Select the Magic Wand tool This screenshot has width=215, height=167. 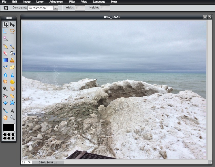pos(5,38)
